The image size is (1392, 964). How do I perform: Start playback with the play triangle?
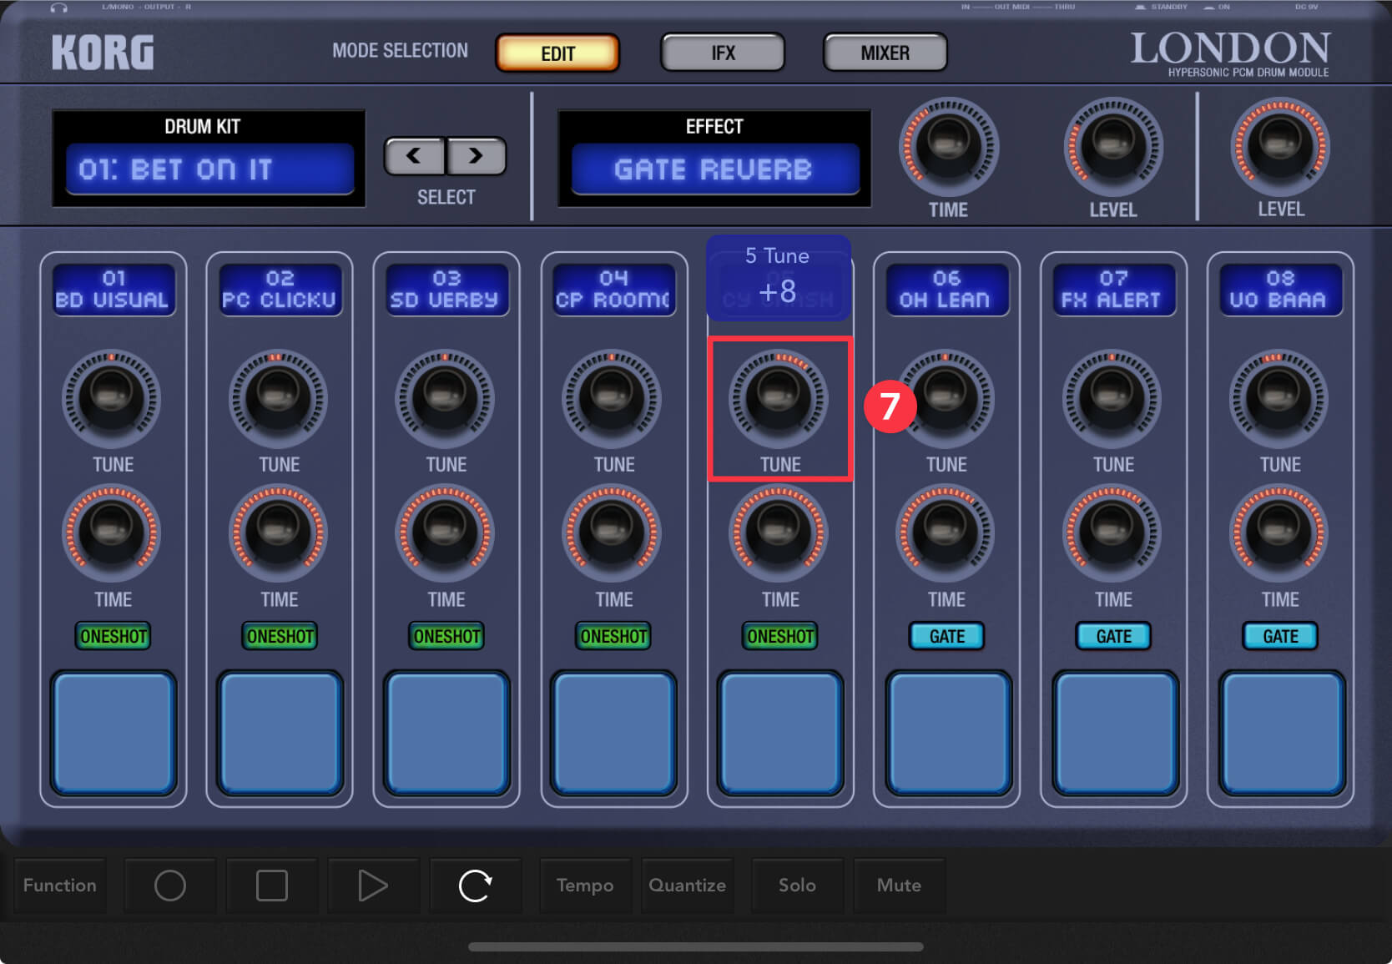click(372, 886)
